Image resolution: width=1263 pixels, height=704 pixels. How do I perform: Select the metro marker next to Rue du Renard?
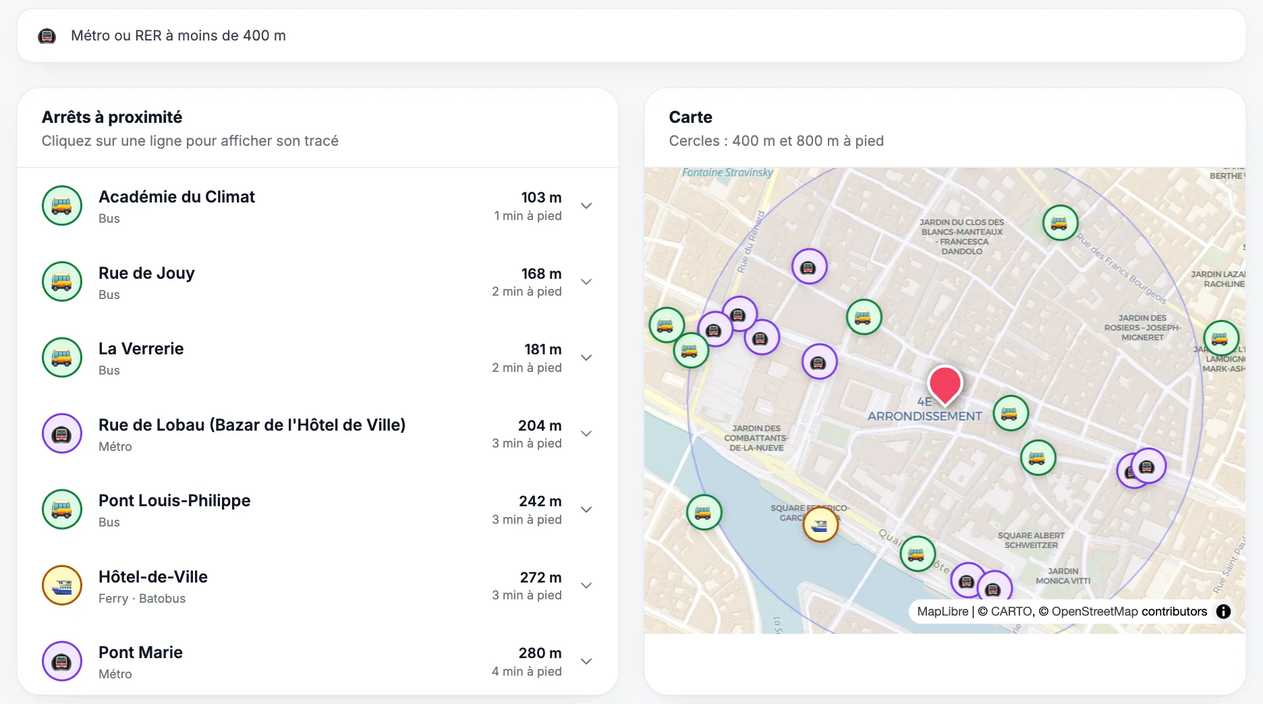[809, 266]
